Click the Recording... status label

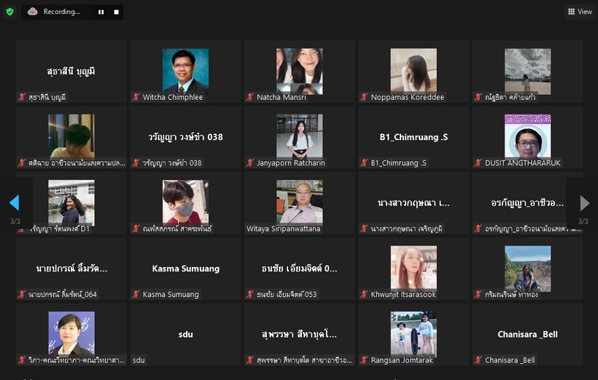tap(62, 12)
